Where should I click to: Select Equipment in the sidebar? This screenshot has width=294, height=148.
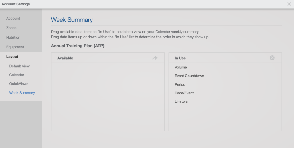click(x=15, y=47)
